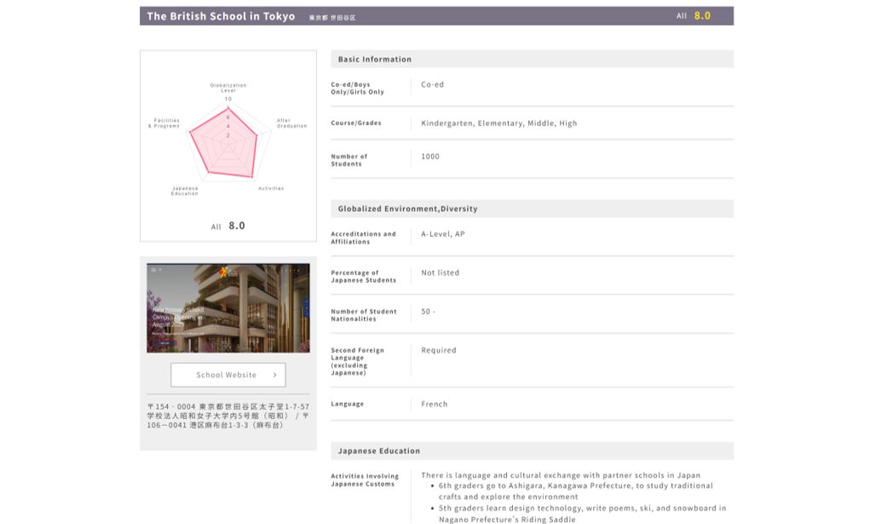The height and width of the screenshot is (524, 870).
Task: Click the All 8.0 score under chart
Action: click(x=228, y=226)
